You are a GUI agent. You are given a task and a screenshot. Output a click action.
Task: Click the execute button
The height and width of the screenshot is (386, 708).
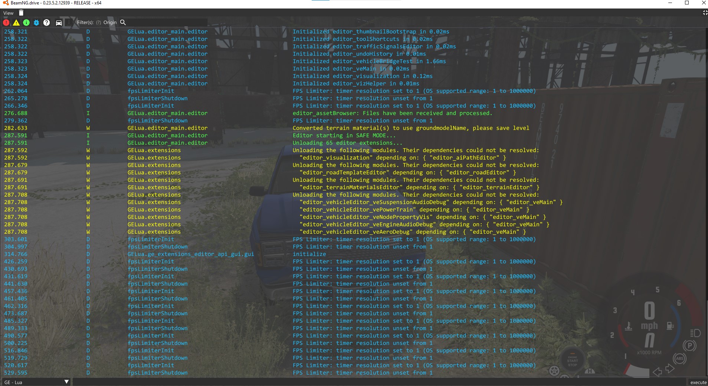698,382
